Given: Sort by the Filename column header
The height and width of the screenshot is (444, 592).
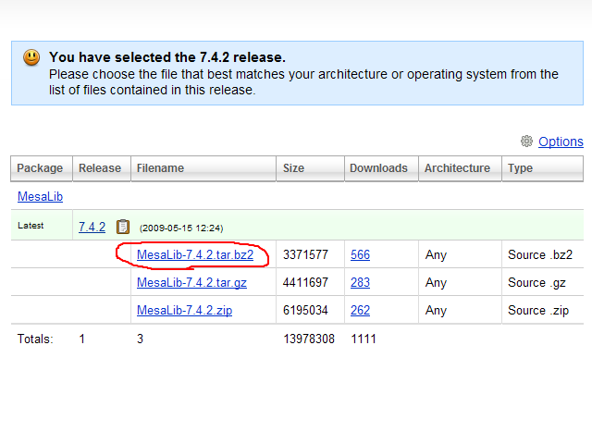Looking at the screenshot, I should 203,168.
